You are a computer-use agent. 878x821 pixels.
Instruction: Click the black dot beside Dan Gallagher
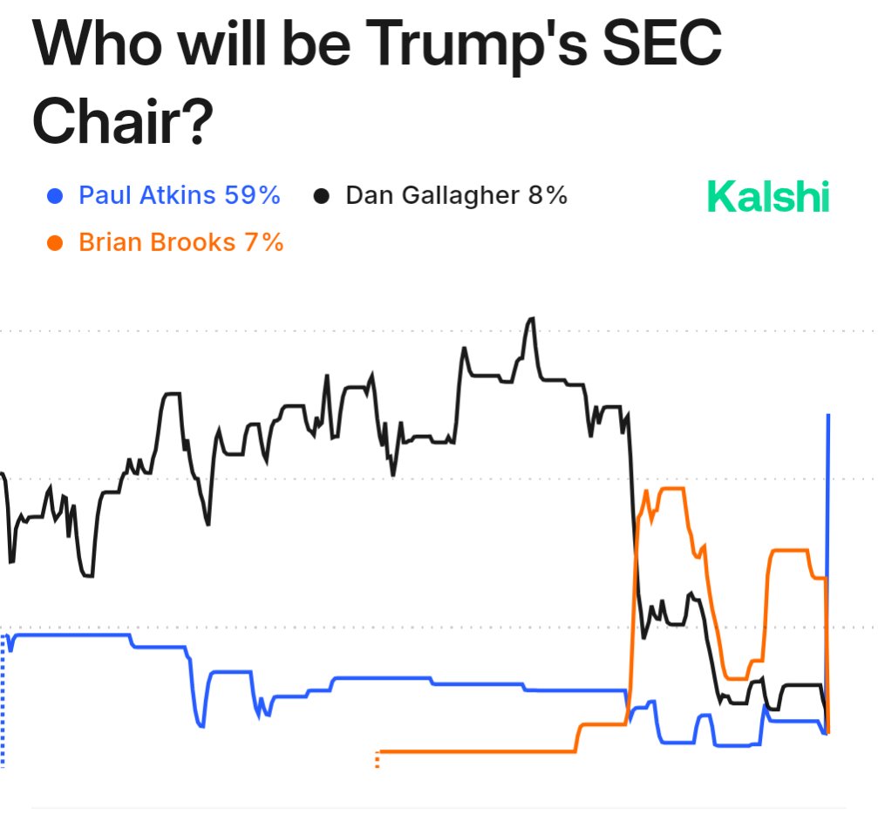pyautogui.click(x=322, y=196)
